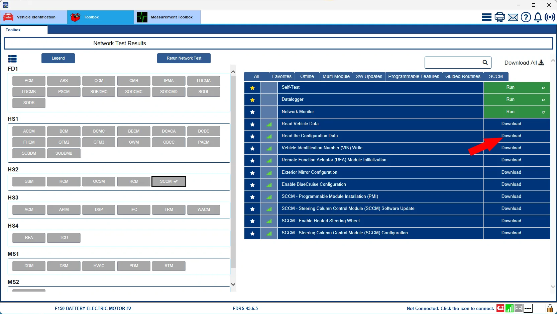The image size is (557, 314).
Task: Toggle favorite star for SCCM Enable Heated Steering Wheel
Action: (x=252, y=221)
